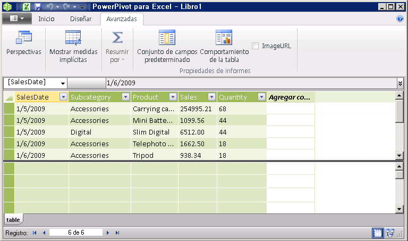This screenshot has height=241, width=408.
Task: Click the Undo arrow icon
Action: click(50, 6)
